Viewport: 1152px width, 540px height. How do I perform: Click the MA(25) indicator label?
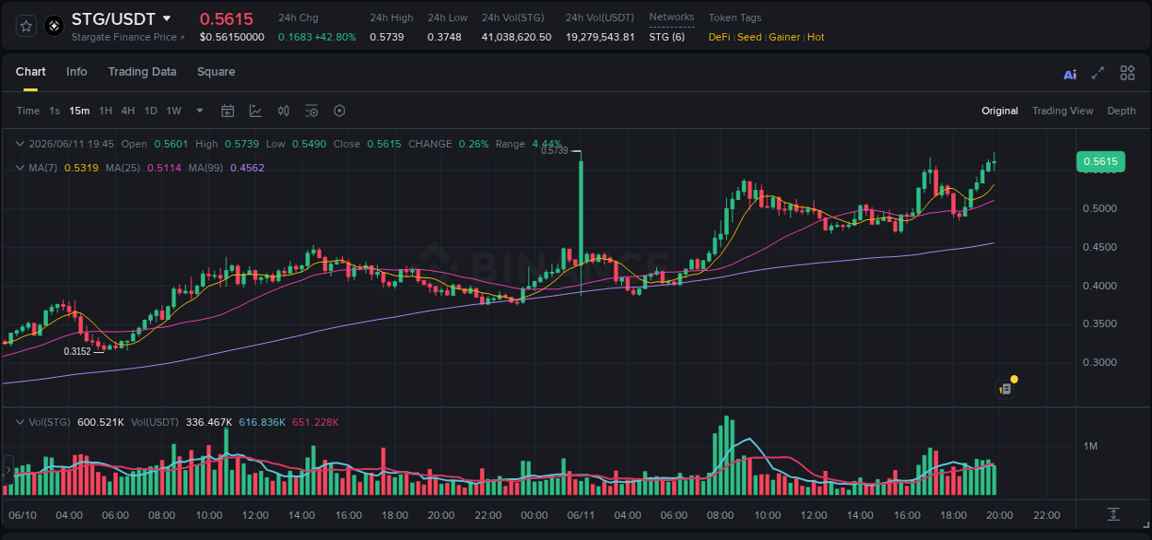point(123,168)
